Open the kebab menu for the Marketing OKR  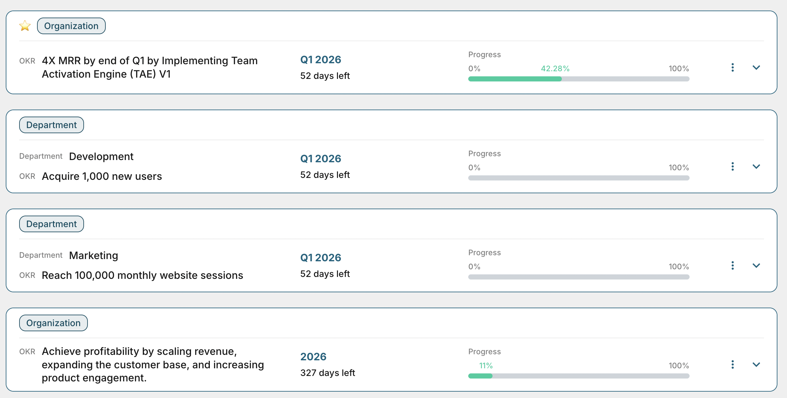tap(732, 265)
